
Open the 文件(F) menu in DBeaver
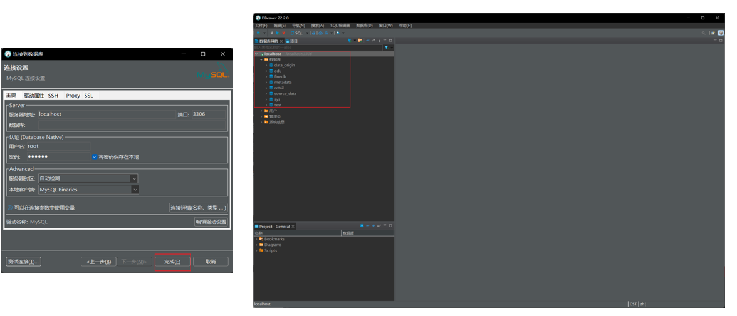pyautogui.click(x=261, y=26)
